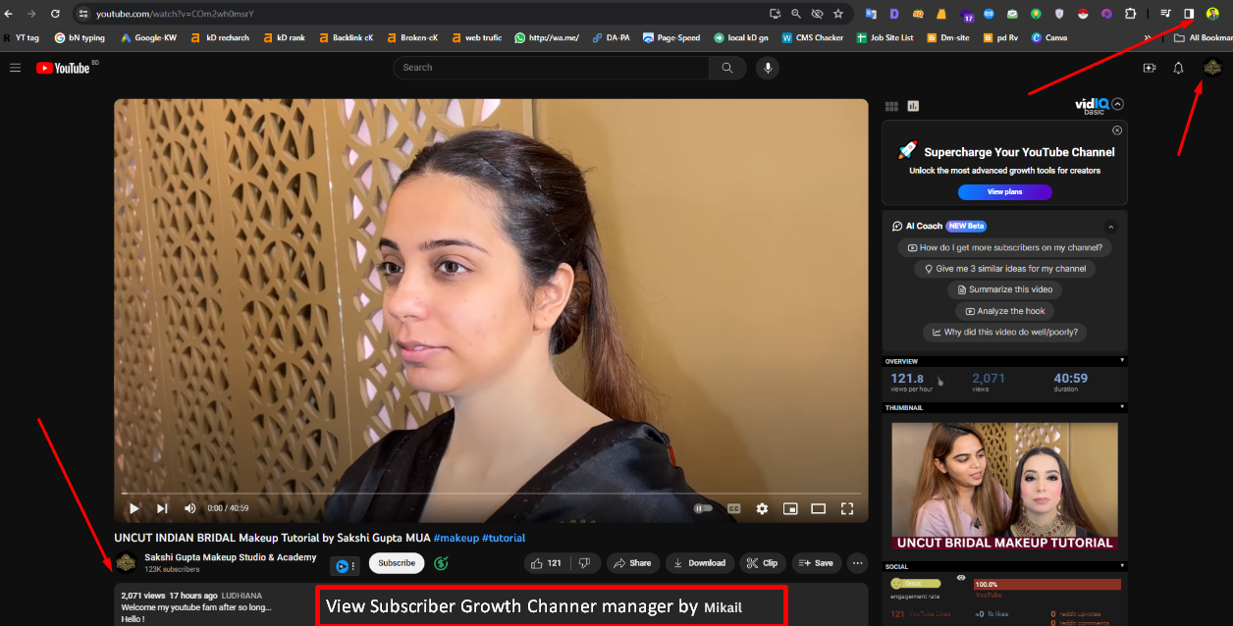The image size is (1233, 626).
Task: Click the View plans button
Action: [x=1004, y=192]
